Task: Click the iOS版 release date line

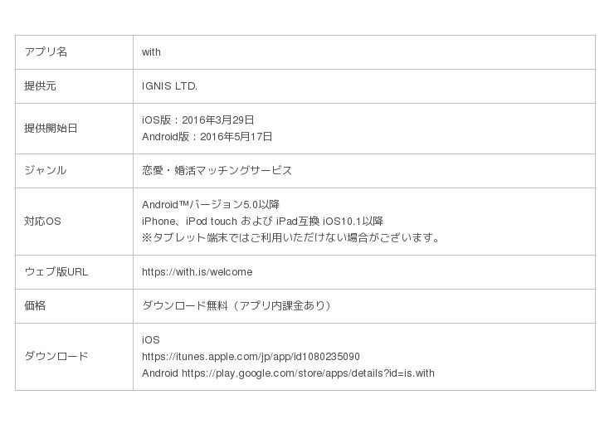Action: pos(197,120)
